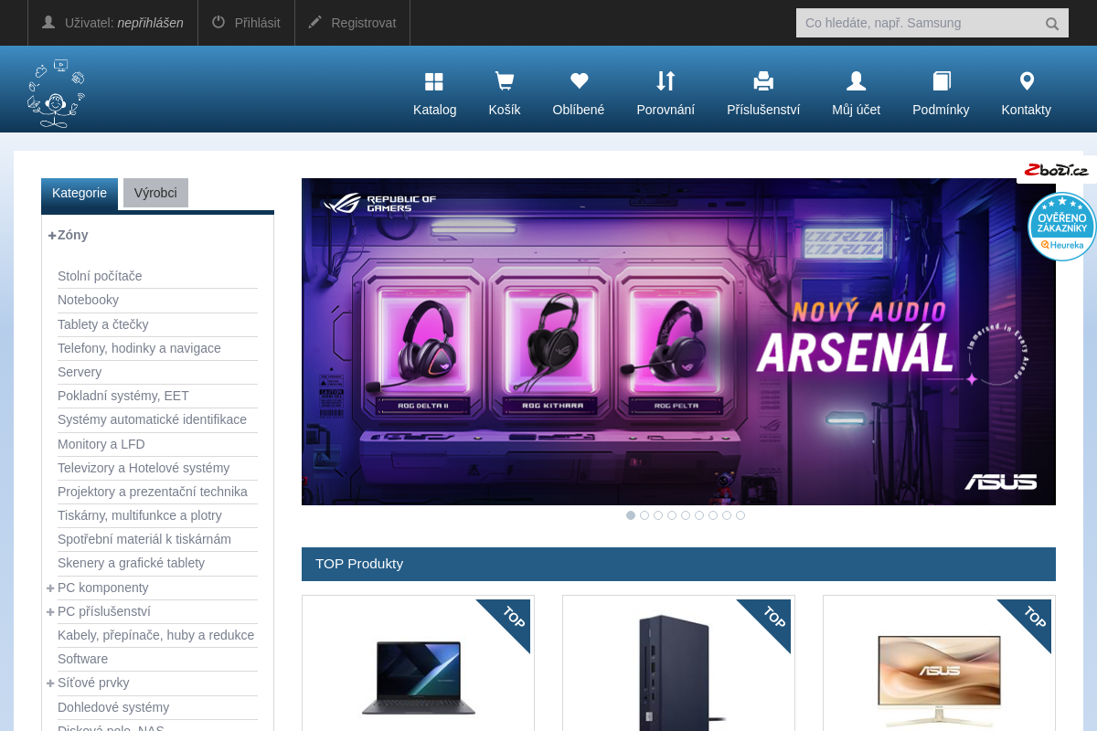Open the Software category

[x=82, y=659]
